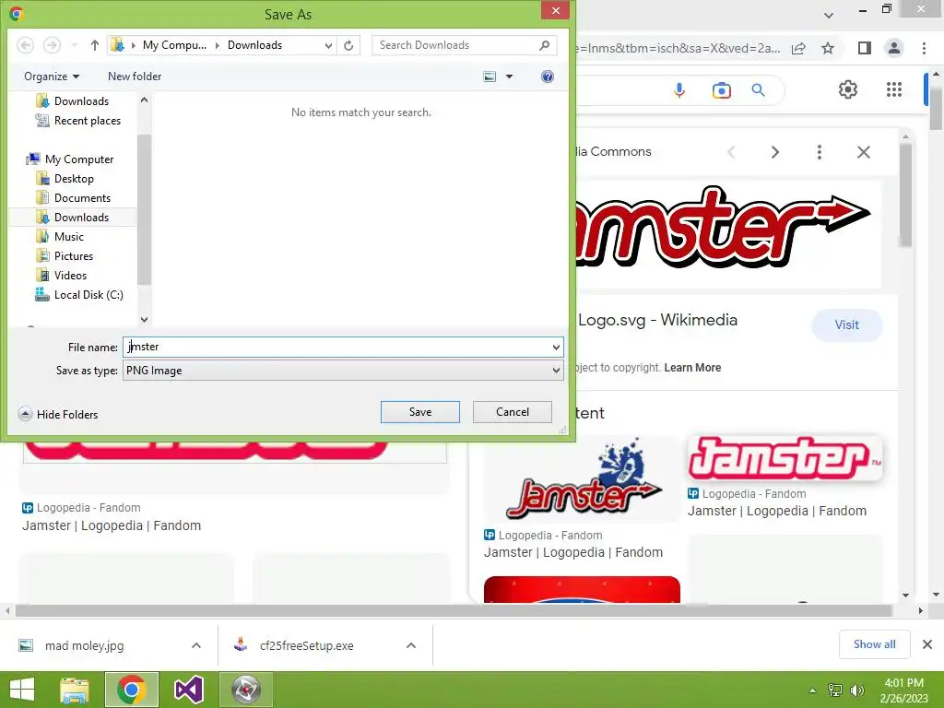Open Chrome three-dot menu
Image resolution: width=944 pixels, height=708 pixels.
click(x=924, y=48)
